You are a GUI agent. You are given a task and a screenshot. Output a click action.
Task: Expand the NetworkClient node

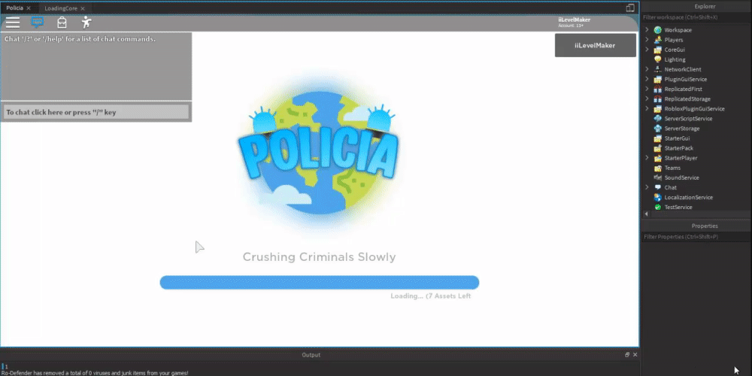[647, 69]
